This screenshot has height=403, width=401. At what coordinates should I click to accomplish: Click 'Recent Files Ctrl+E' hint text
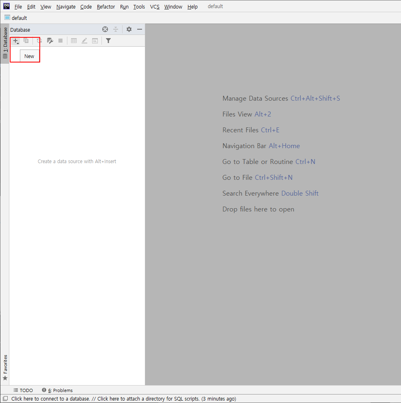(251, 130)
